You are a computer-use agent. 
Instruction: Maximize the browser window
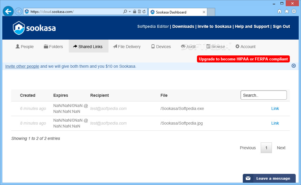point(282,3)
